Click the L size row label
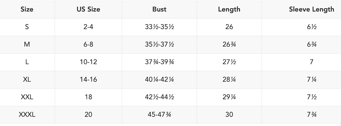Viewport: 341px width, 126px height. pyautogui.click(x=27, y=62)
